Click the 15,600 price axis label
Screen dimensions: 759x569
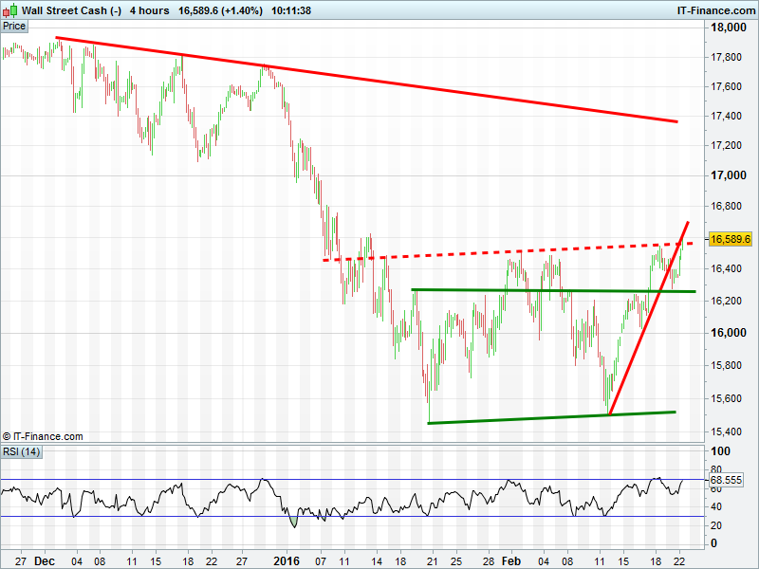click(726, 398)
